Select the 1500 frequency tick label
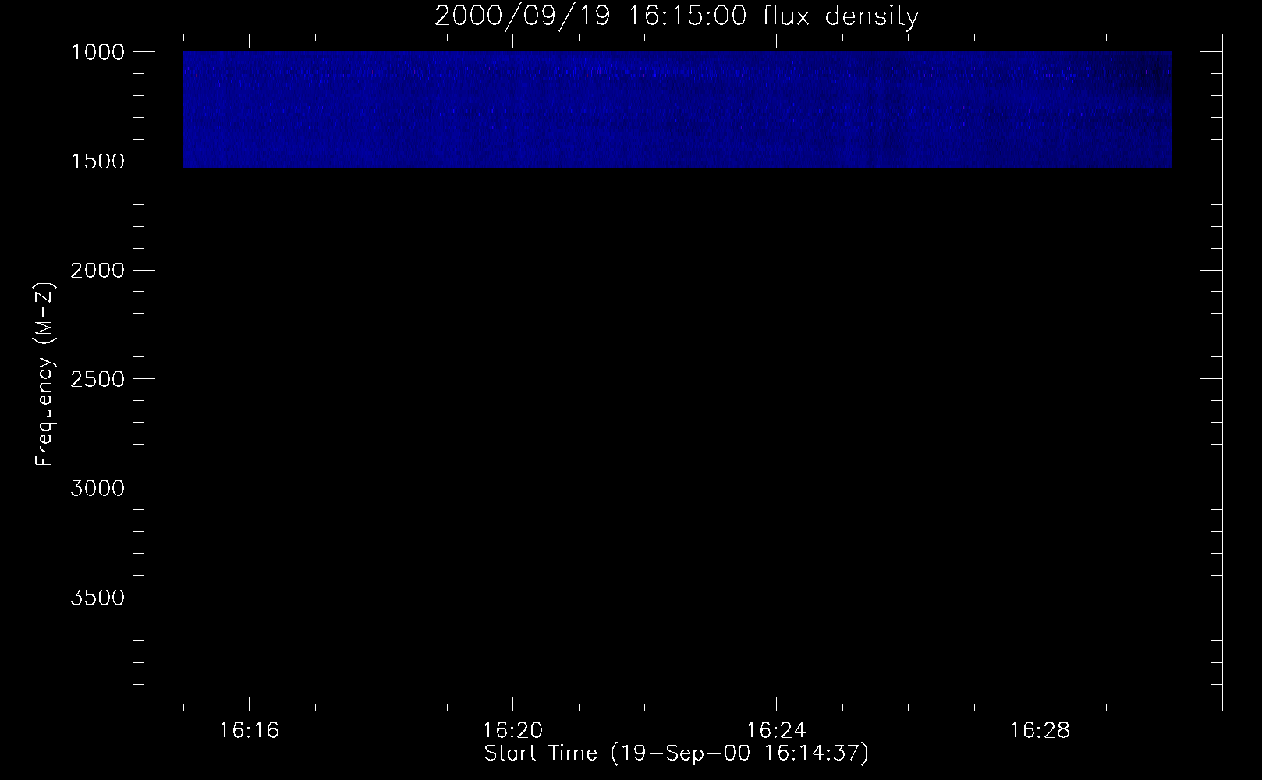Image resolution: width=1262 pixels, height=780 pixels. pyautogui.click(x=97, y=161)
